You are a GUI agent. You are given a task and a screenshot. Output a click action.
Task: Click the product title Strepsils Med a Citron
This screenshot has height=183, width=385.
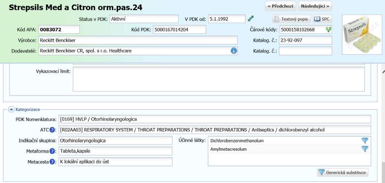(76, 8)
